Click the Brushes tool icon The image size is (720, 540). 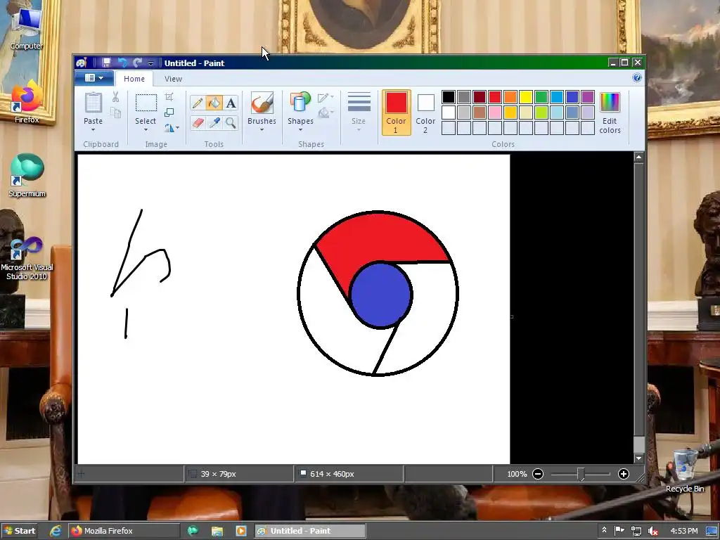pos(262,103)
